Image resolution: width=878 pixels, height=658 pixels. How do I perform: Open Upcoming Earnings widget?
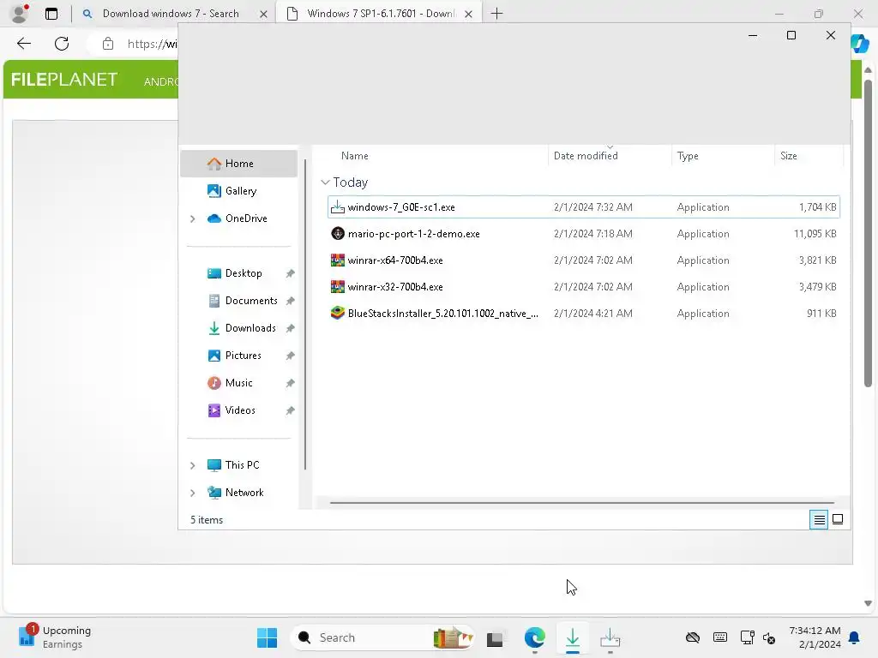click(x=54, y=637)
